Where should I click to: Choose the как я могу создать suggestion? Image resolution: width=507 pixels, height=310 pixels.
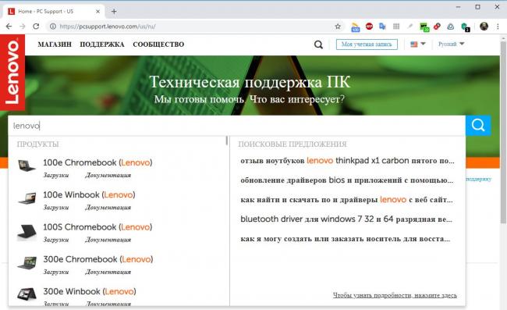point(345,239)
